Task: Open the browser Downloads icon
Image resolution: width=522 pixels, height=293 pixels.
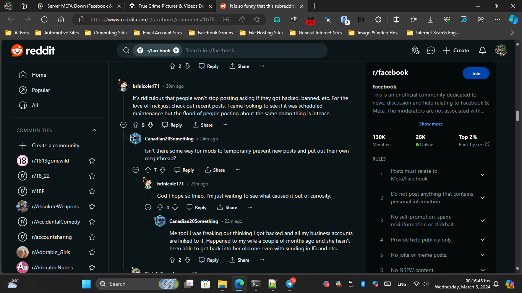Action: [x=430, y=19]
